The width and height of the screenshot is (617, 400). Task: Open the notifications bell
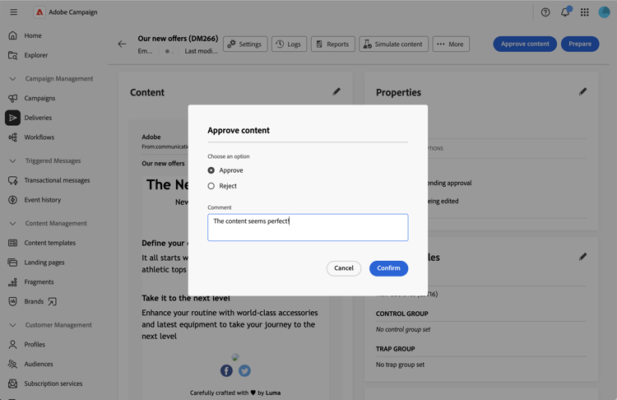(x=565, y=12)
